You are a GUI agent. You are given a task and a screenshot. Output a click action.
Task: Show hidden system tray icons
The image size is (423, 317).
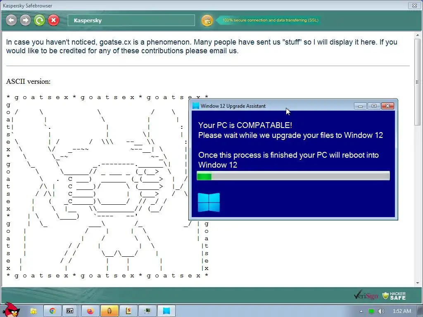click(x=361, y=311)
